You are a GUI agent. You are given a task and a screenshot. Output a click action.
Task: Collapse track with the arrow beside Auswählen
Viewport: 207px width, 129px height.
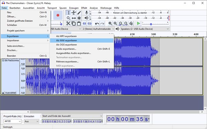[3, 93]
